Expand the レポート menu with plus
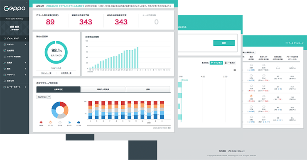Screen dimensions: 307x160 25,44
